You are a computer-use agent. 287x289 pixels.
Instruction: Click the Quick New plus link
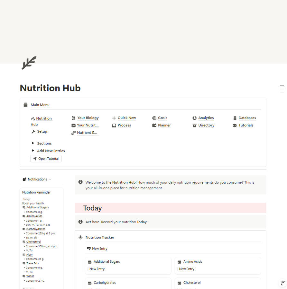click(127, 118)
